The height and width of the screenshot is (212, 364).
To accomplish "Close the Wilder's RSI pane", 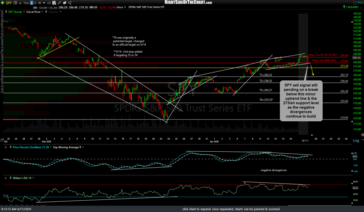I will coord(6,178).
